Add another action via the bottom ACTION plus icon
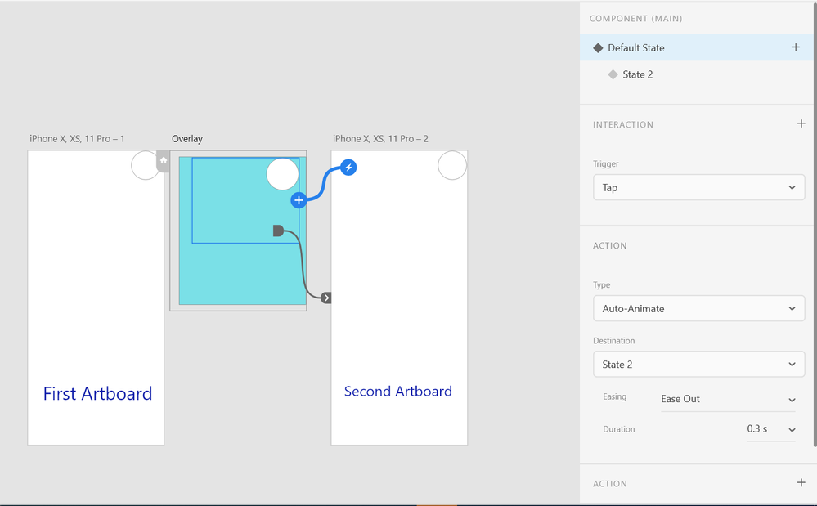Screen dimensions: 817x506 click(x=801, y=482)
